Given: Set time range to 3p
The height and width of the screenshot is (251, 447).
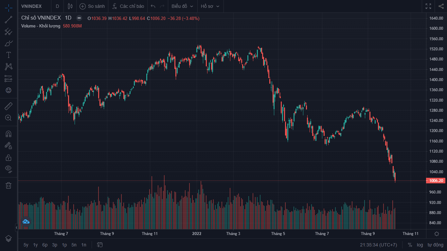Looking at the screenshot, I should point(55,245).
